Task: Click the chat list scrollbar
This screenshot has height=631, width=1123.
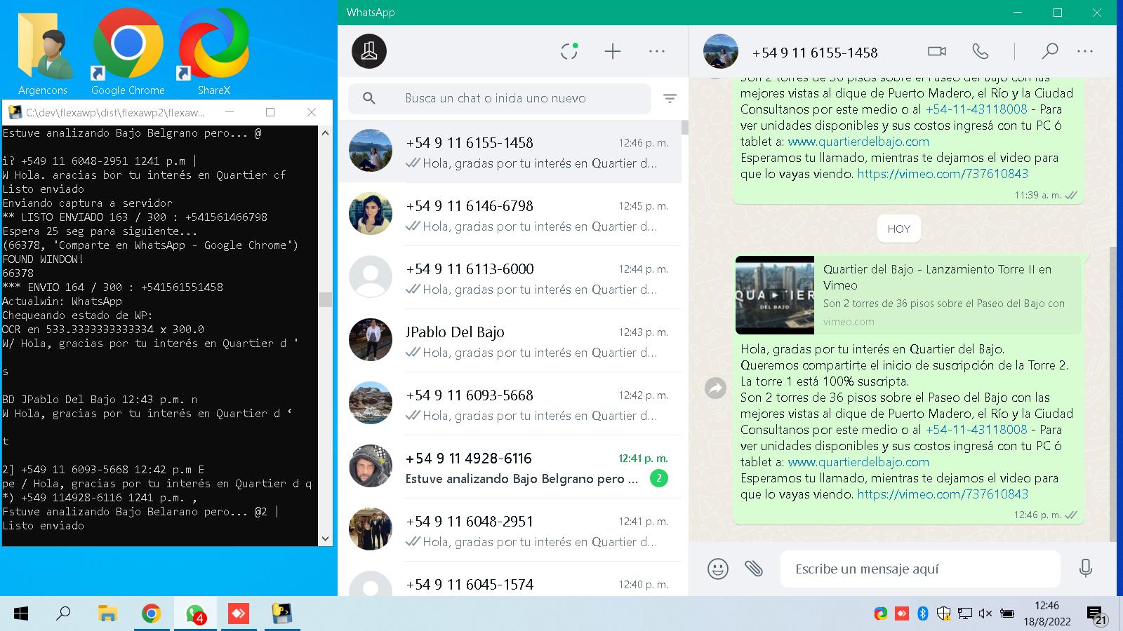Action: 684,128
